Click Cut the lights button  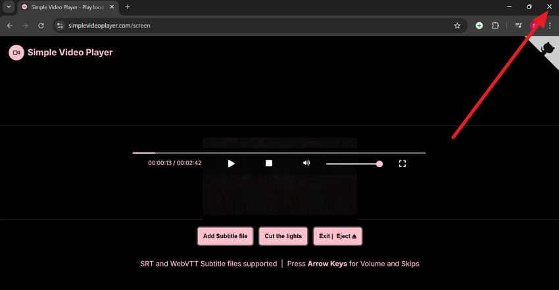pos(283,236)
